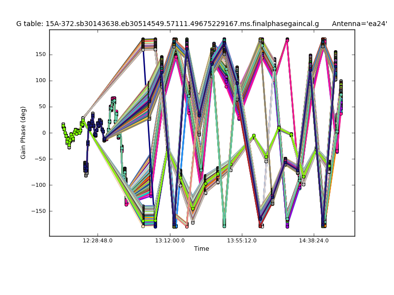Click the 12:28:48.0 time tick label
The width and height of the screenshot is (394, 295).
click(98, 240)
